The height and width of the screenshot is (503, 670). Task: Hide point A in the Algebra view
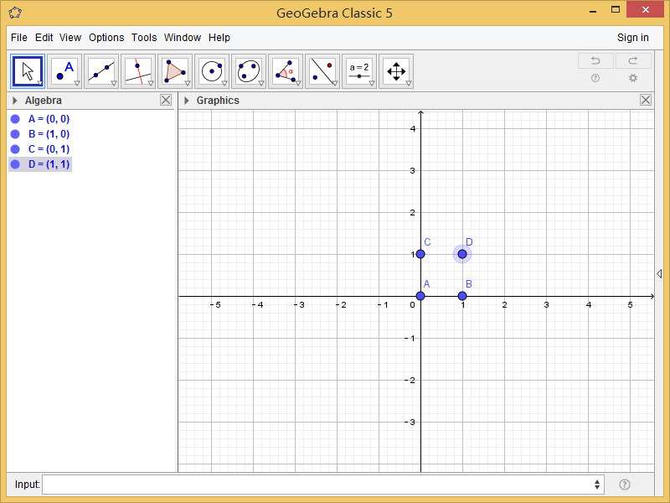(x=14, y=118)
